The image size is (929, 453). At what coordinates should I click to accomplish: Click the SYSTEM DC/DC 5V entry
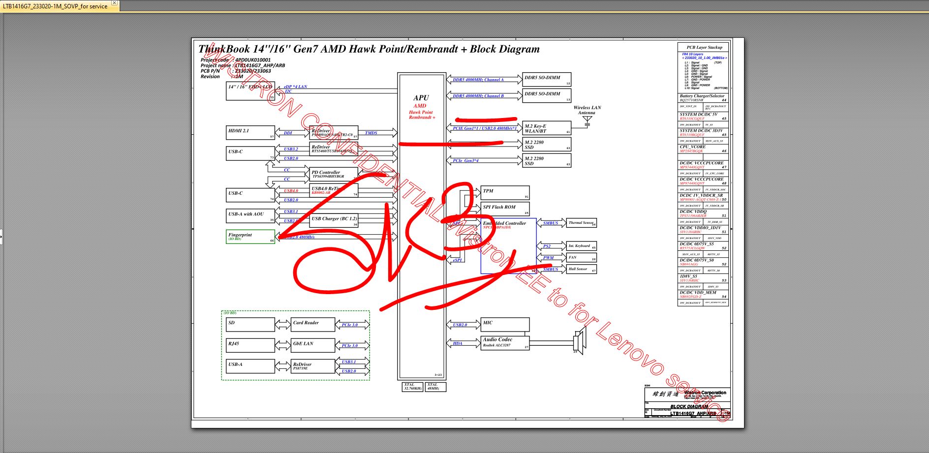703,116
